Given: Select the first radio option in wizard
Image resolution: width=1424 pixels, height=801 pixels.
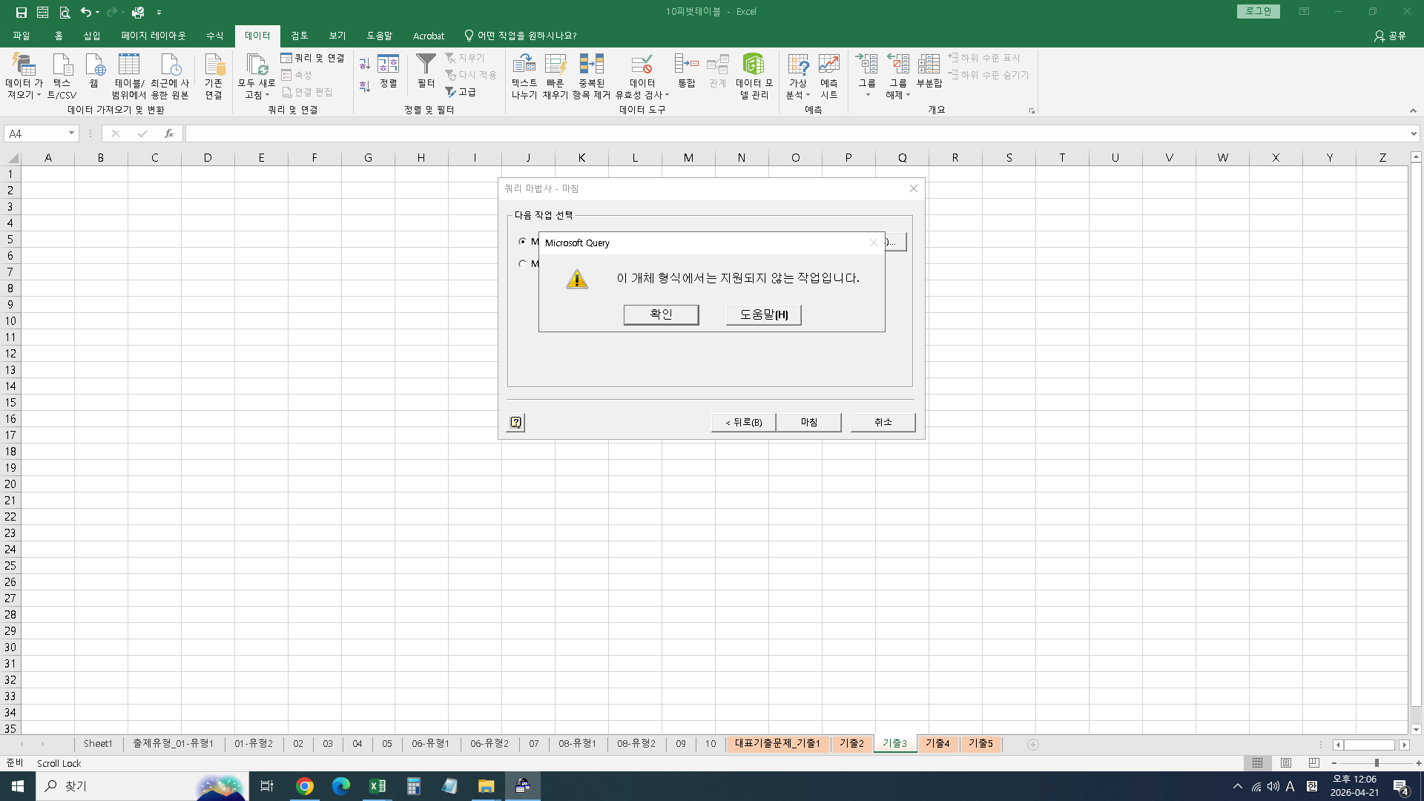Looking at the screenshot, I should pyautogui.click(x=523, y=241).
